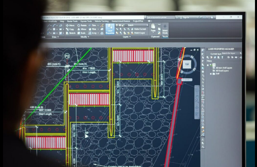The height and width of the screenshot is (167, 257).
Task: Open the Hatch layer dropdown
Action: click(147, 25)
